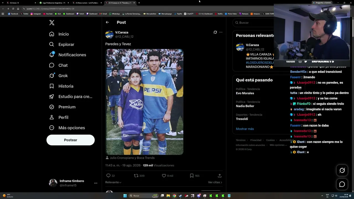The height and width of the screenshot is (199, 354).
Task: Open Estudio para creadores in sidebar
Action: (71, 96)
